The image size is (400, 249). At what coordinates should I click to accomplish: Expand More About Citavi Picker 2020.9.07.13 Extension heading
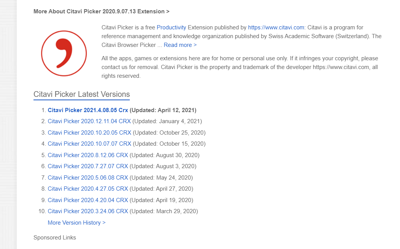point(101,11)
